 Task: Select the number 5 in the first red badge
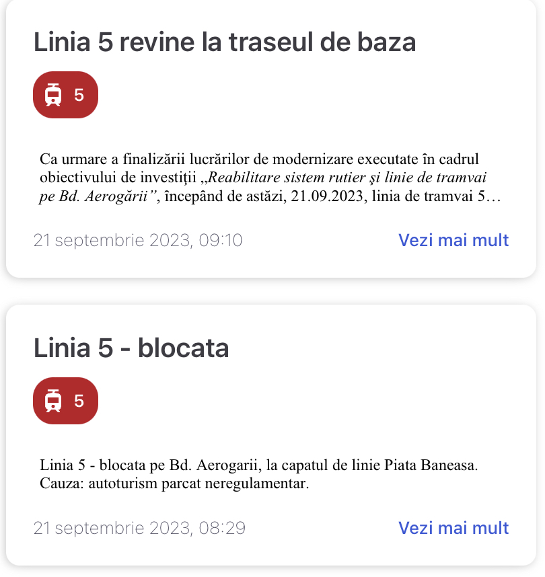pyautogui.click(x=79, y=95)
